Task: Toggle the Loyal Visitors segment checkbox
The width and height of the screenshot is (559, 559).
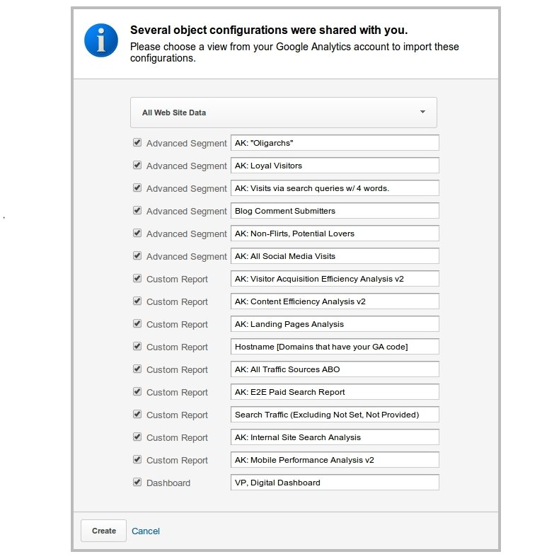Action: (x=137, y=166)
